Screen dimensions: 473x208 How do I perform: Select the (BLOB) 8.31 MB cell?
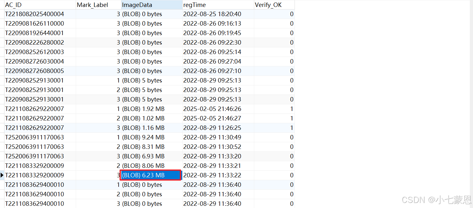152,147
